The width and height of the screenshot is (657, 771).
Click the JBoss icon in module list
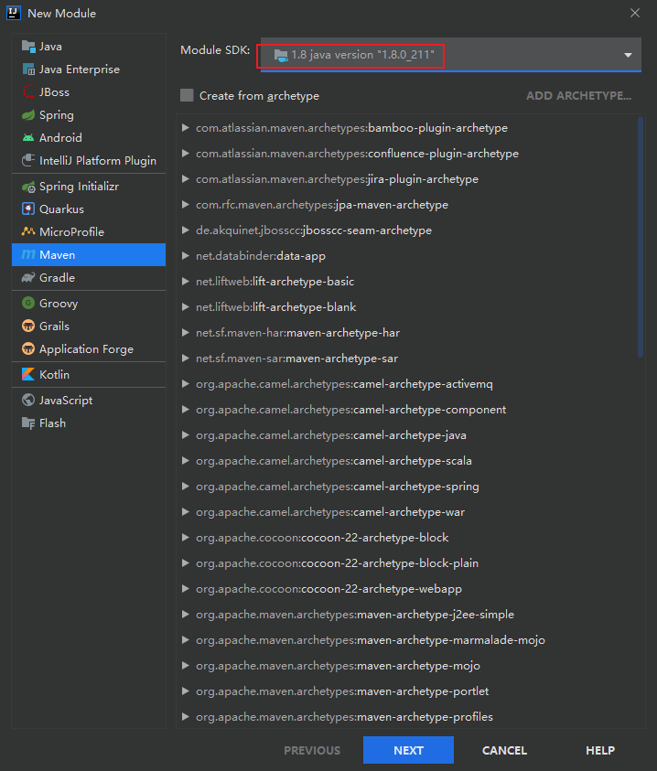[28, 92]
